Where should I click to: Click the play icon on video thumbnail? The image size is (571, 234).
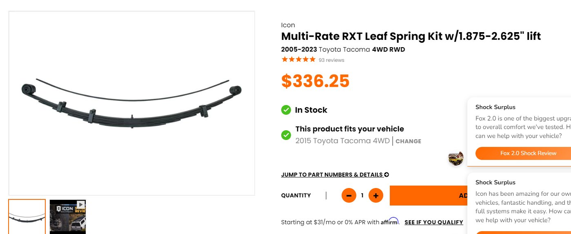point(81,204)
